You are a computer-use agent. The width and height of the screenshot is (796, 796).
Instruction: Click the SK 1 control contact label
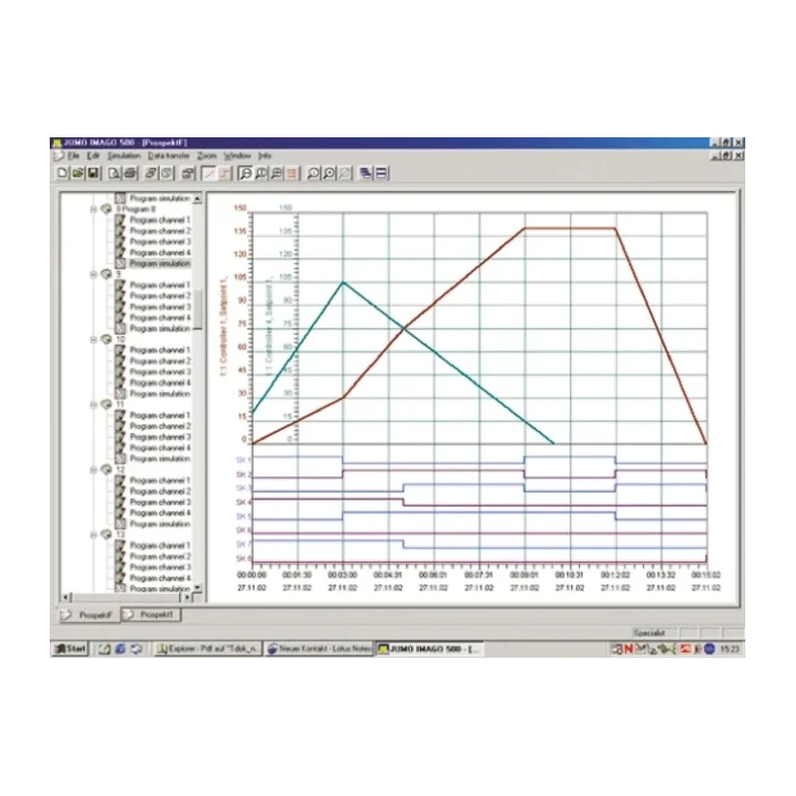click(243, 460)
